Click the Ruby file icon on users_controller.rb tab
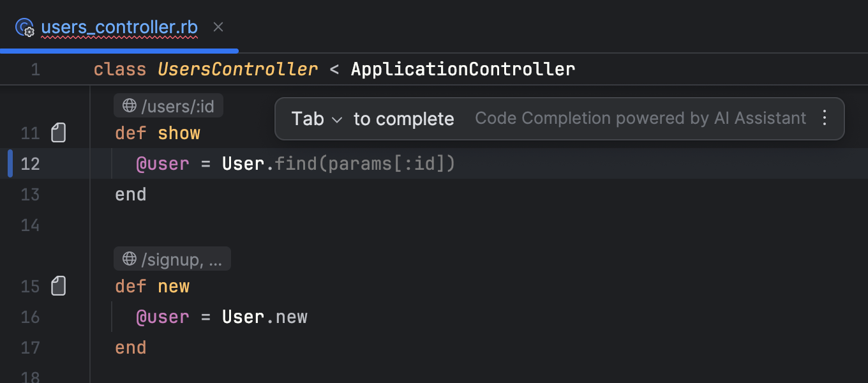868x383 pixels. click(x=24, y=27)
